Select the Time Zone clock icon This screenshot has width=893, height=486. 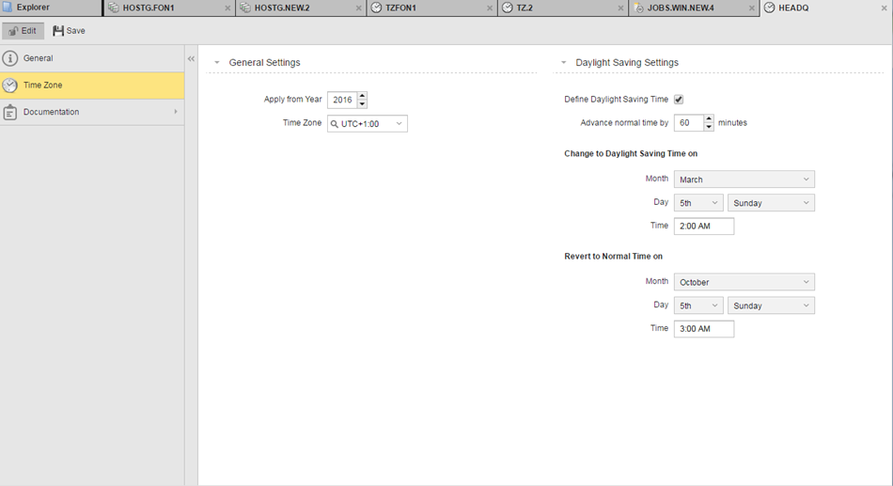10,86
